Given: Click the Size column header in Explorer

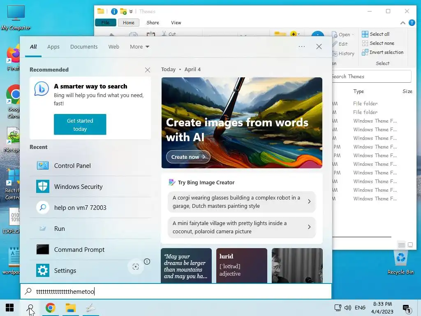Looking at the screenshot, I should [x=407, y=91].
